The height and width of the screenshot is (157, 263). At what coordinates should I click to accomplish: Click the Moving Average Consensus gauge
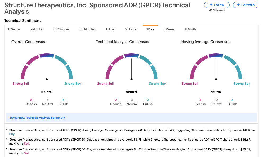coord(216,66)
